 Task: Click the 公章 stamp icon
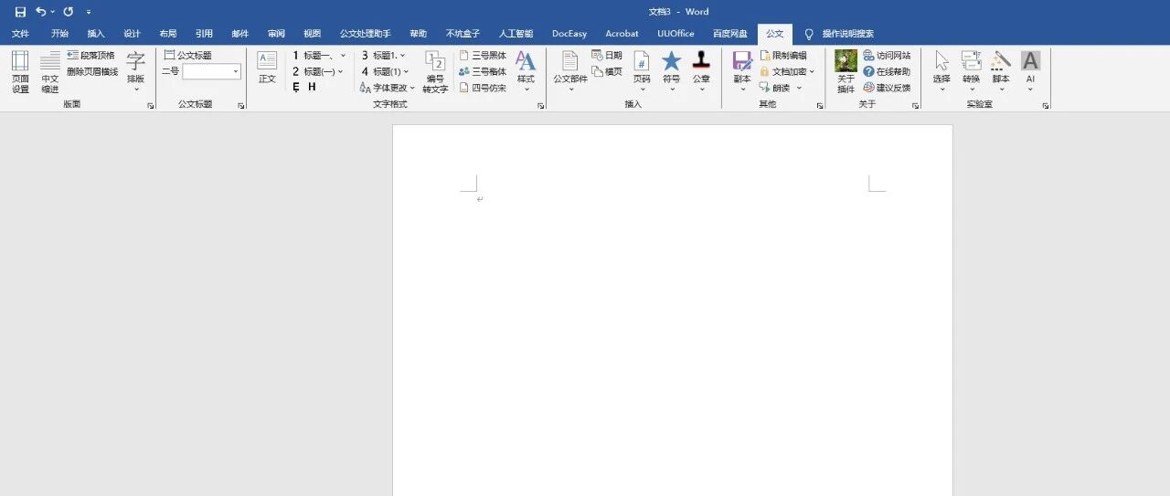[701, 71]
